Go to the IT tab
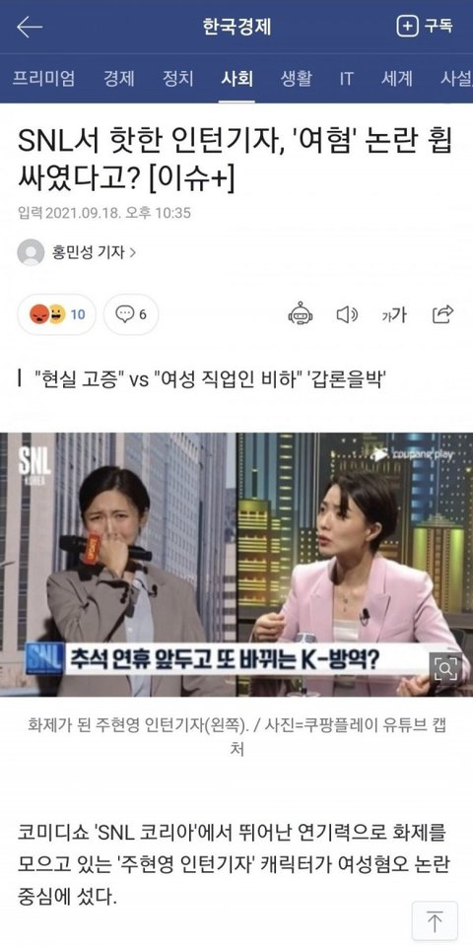 pos(346,79)
